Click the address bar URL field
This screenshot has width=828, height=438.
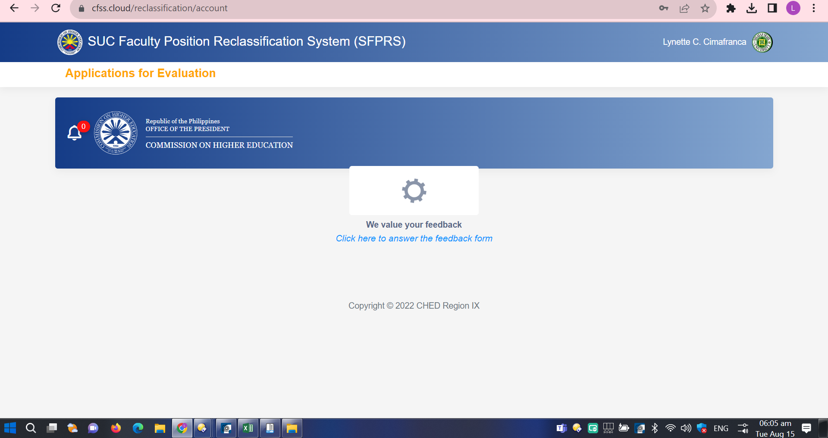(x=160, y=8)
